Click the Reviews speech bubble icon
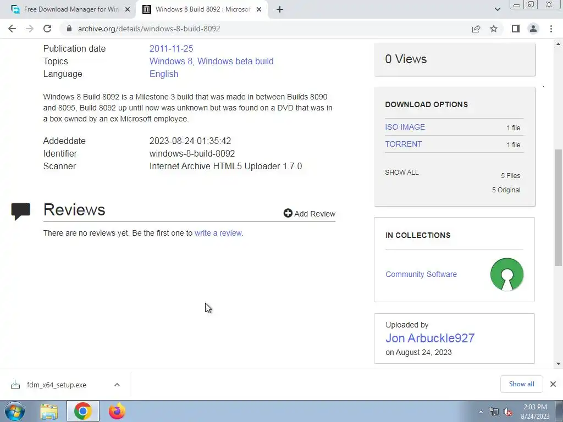The image size is (563, 422). tap(20, 212)
